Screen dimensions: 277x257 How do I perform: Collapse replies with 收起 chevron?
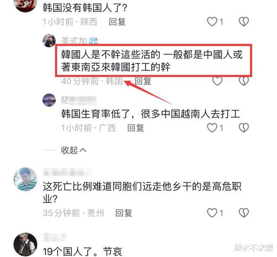74,150
